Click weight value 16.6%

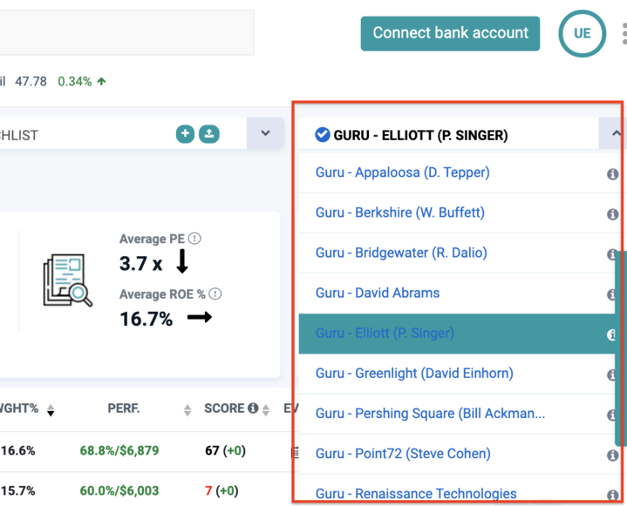pyautogui.click(x=17, y=450)
